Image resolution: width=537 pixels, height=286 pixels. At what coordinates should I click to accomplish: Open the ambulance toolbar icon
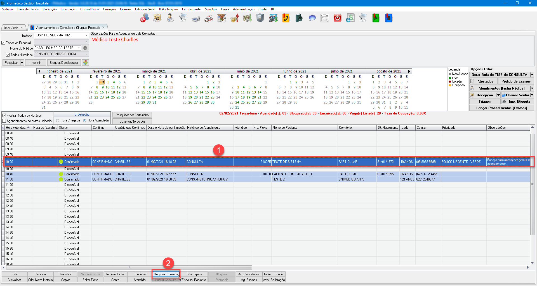209,18
